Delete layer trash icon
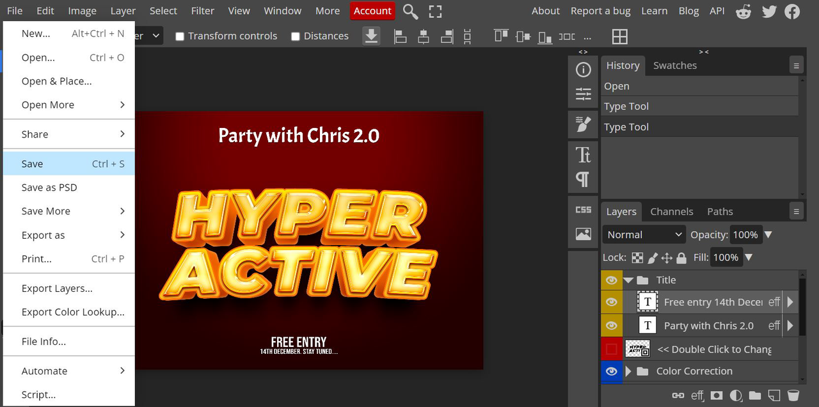Screen dimensions: 819x407 (x=793, y=395)
